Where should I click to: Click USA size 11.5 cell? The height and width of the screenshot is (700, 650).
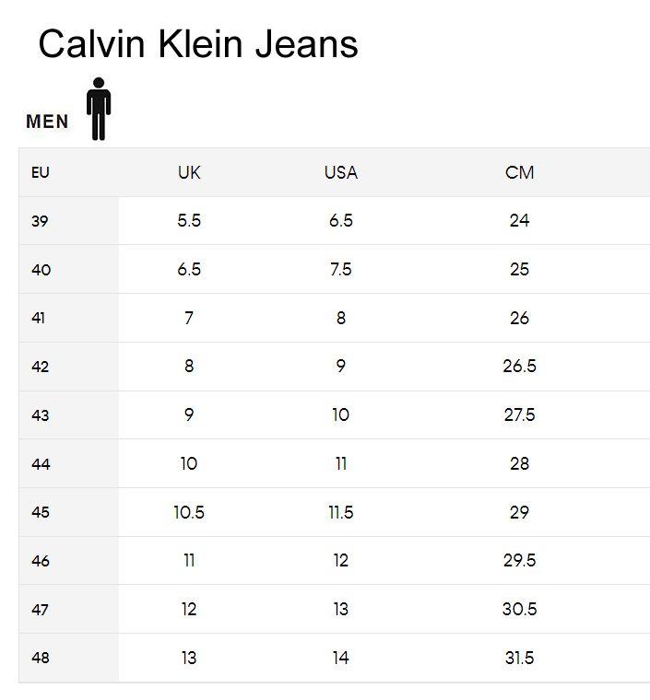pyautogui.click(x=340, y=512)
